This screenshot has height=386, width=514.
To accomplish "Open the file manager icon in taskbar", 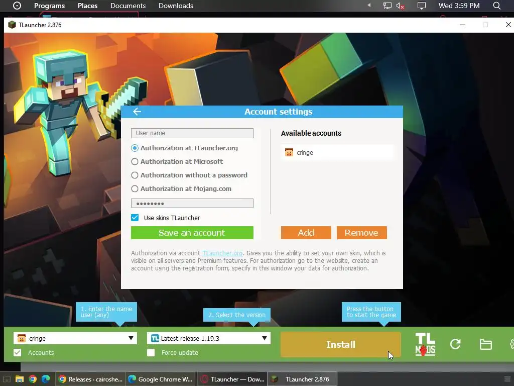I will click(20, 379).
